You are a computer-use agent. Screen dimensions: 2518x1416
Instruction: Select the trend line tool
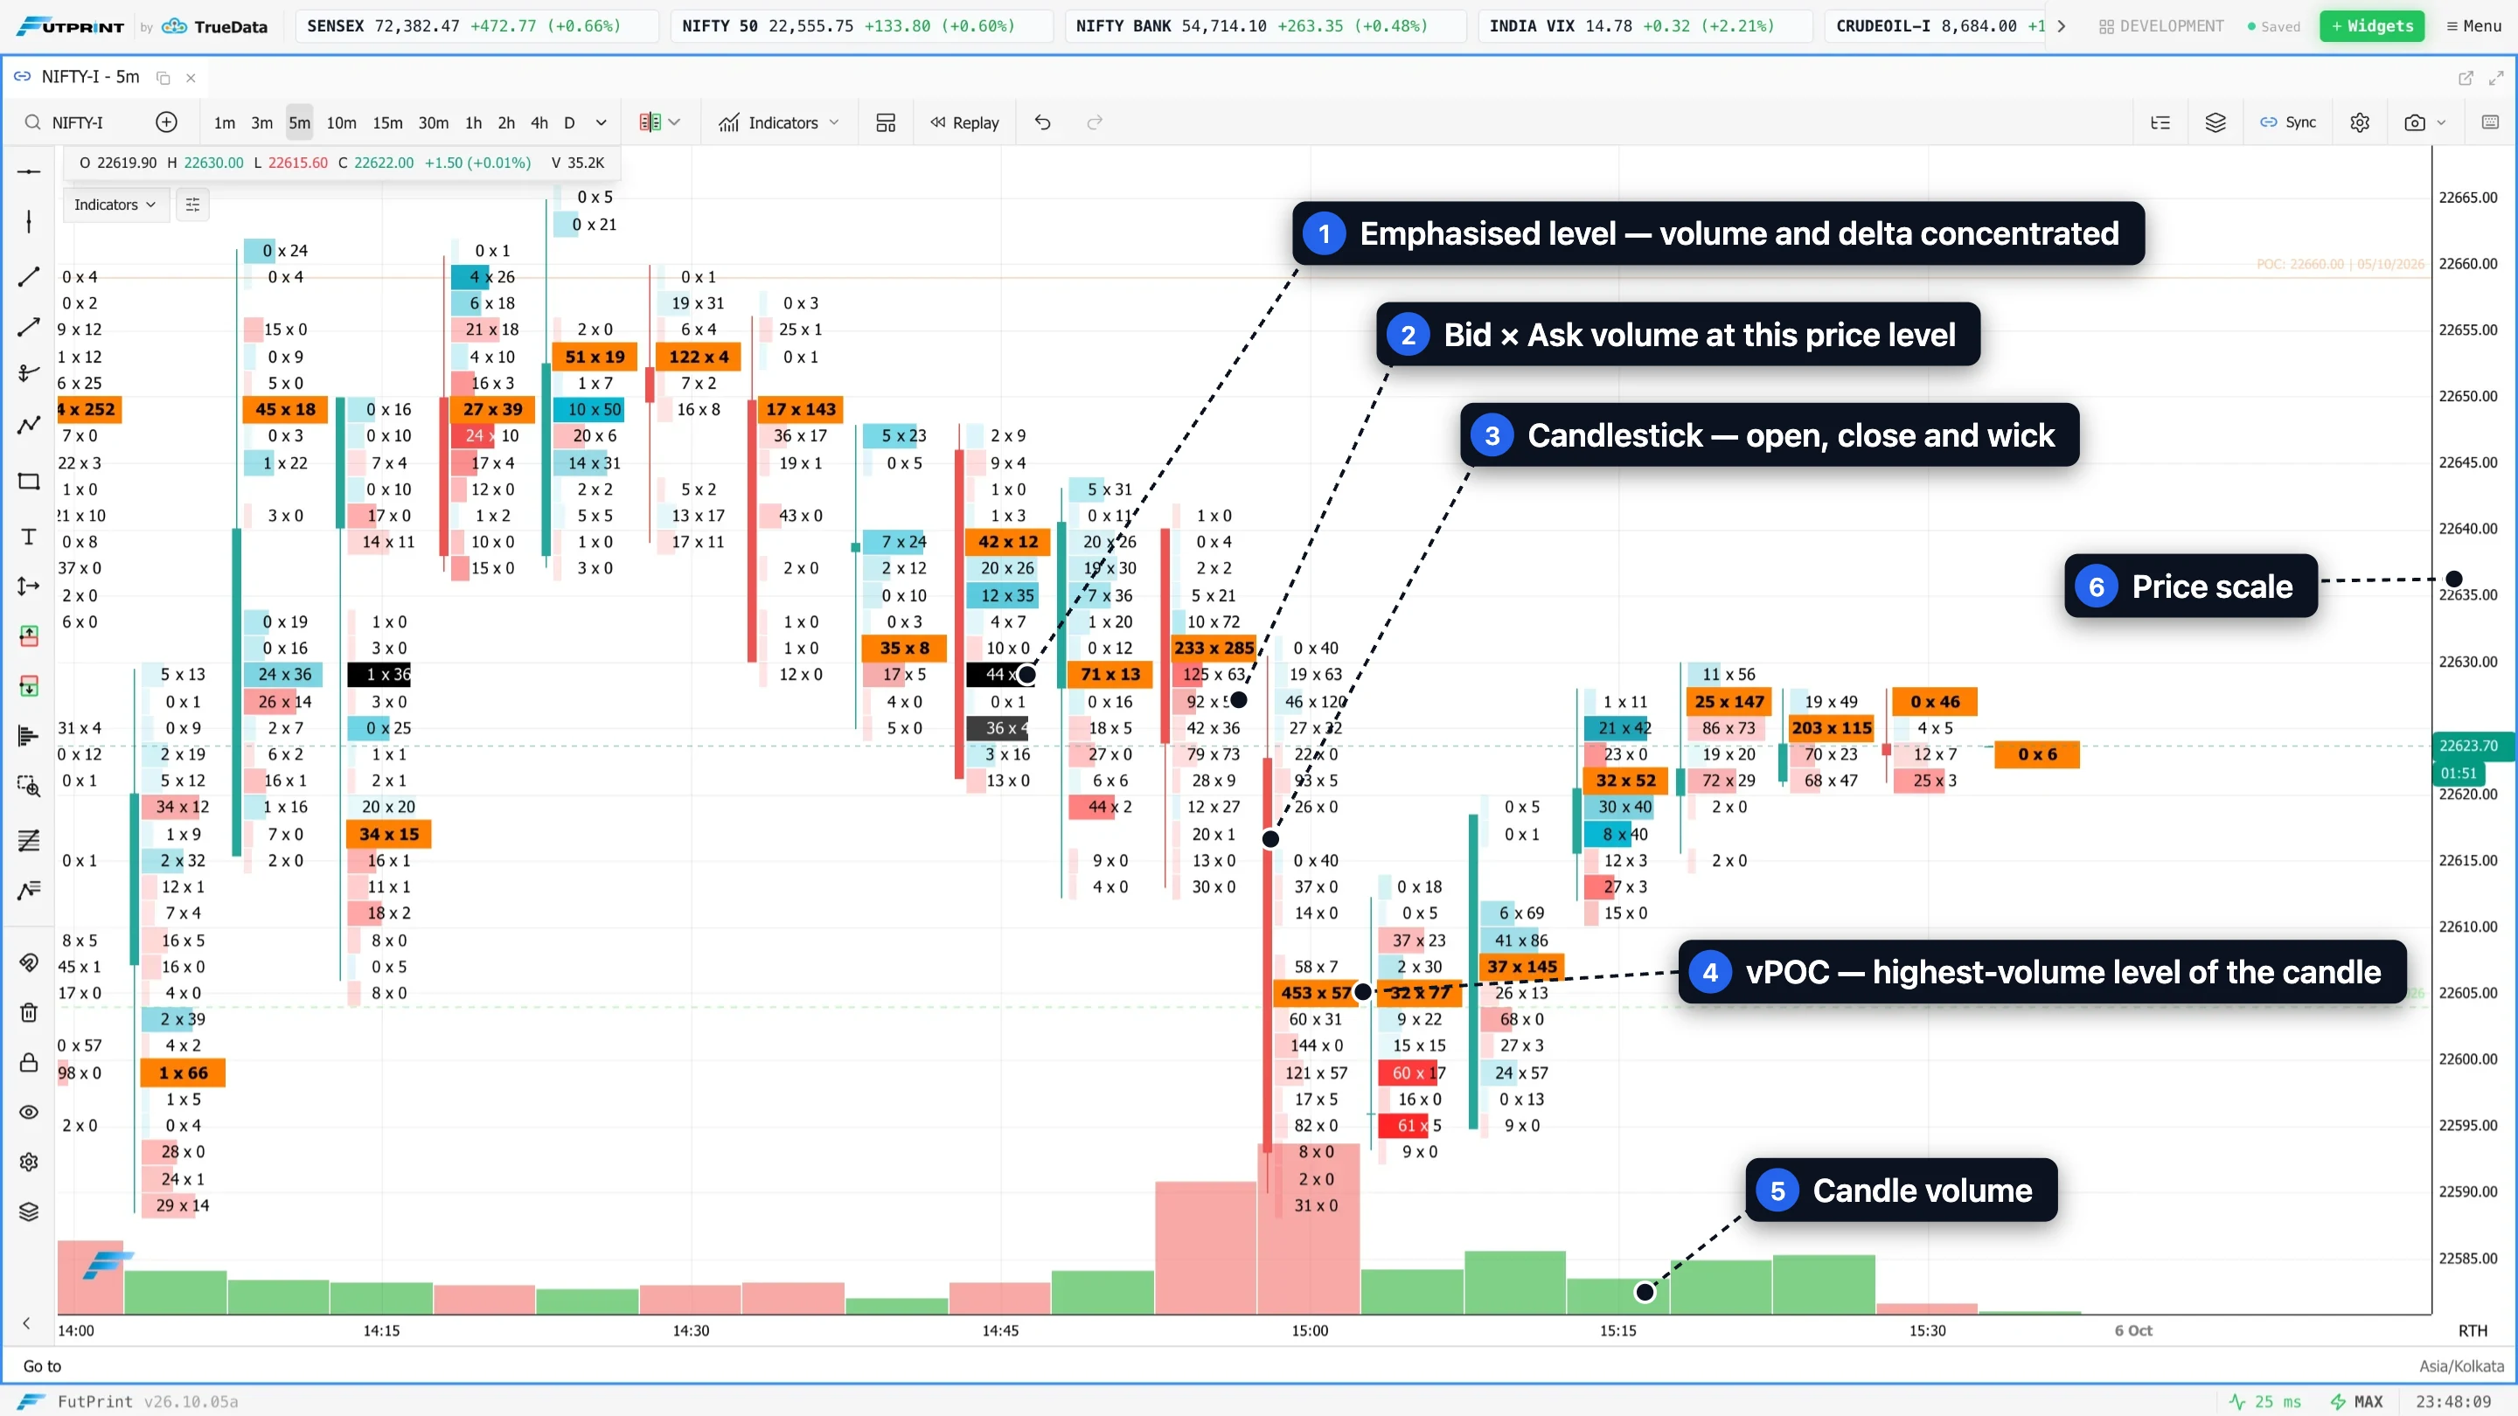(28, 276)
